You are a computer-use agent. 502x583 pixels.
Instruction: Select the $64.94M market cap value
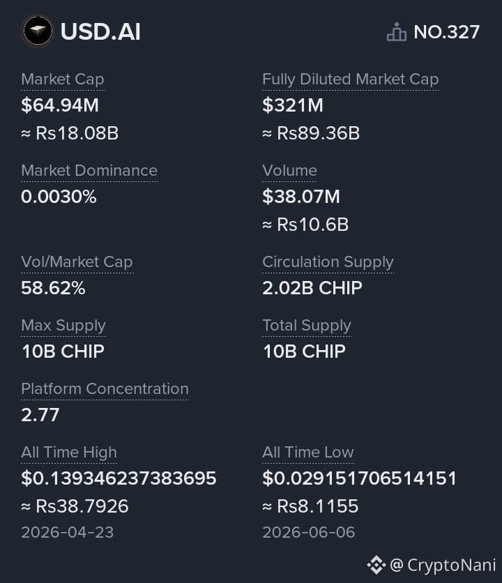[60, 105]
